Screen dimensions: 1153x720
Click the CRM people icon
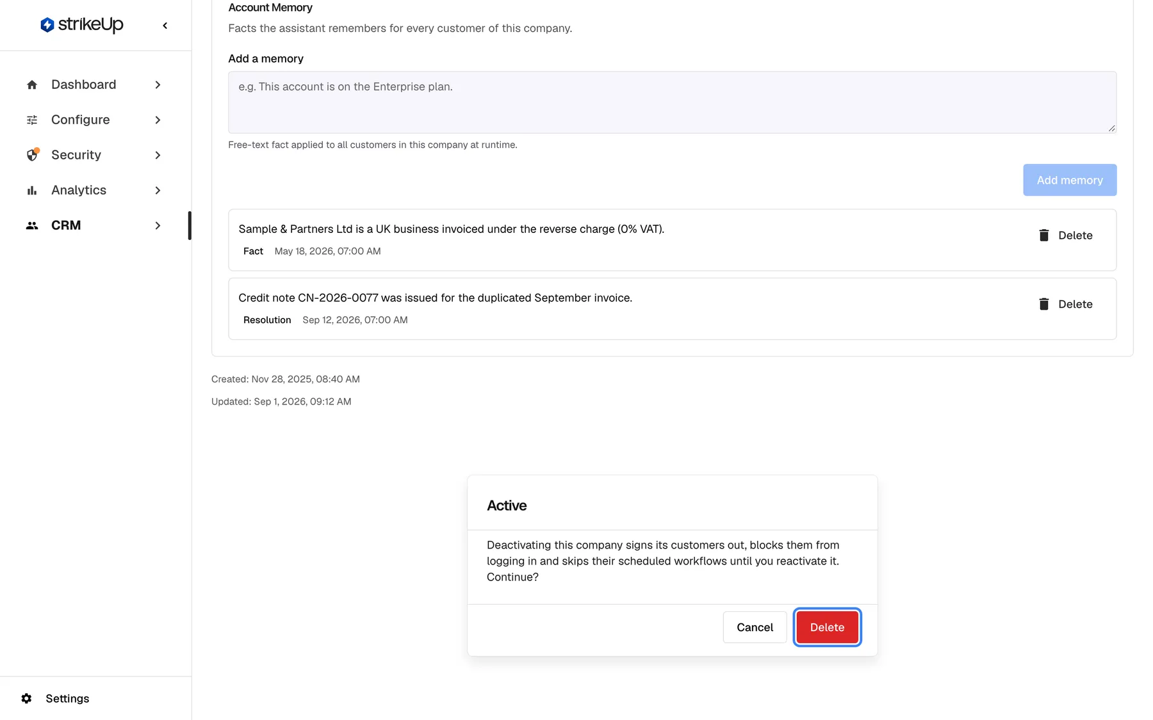click(32, 225)
